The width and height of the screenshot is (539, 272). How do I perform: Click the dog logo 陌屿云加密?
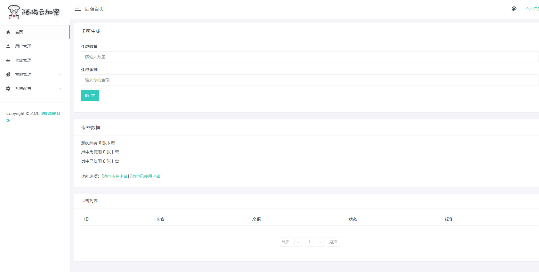(33, 12)
